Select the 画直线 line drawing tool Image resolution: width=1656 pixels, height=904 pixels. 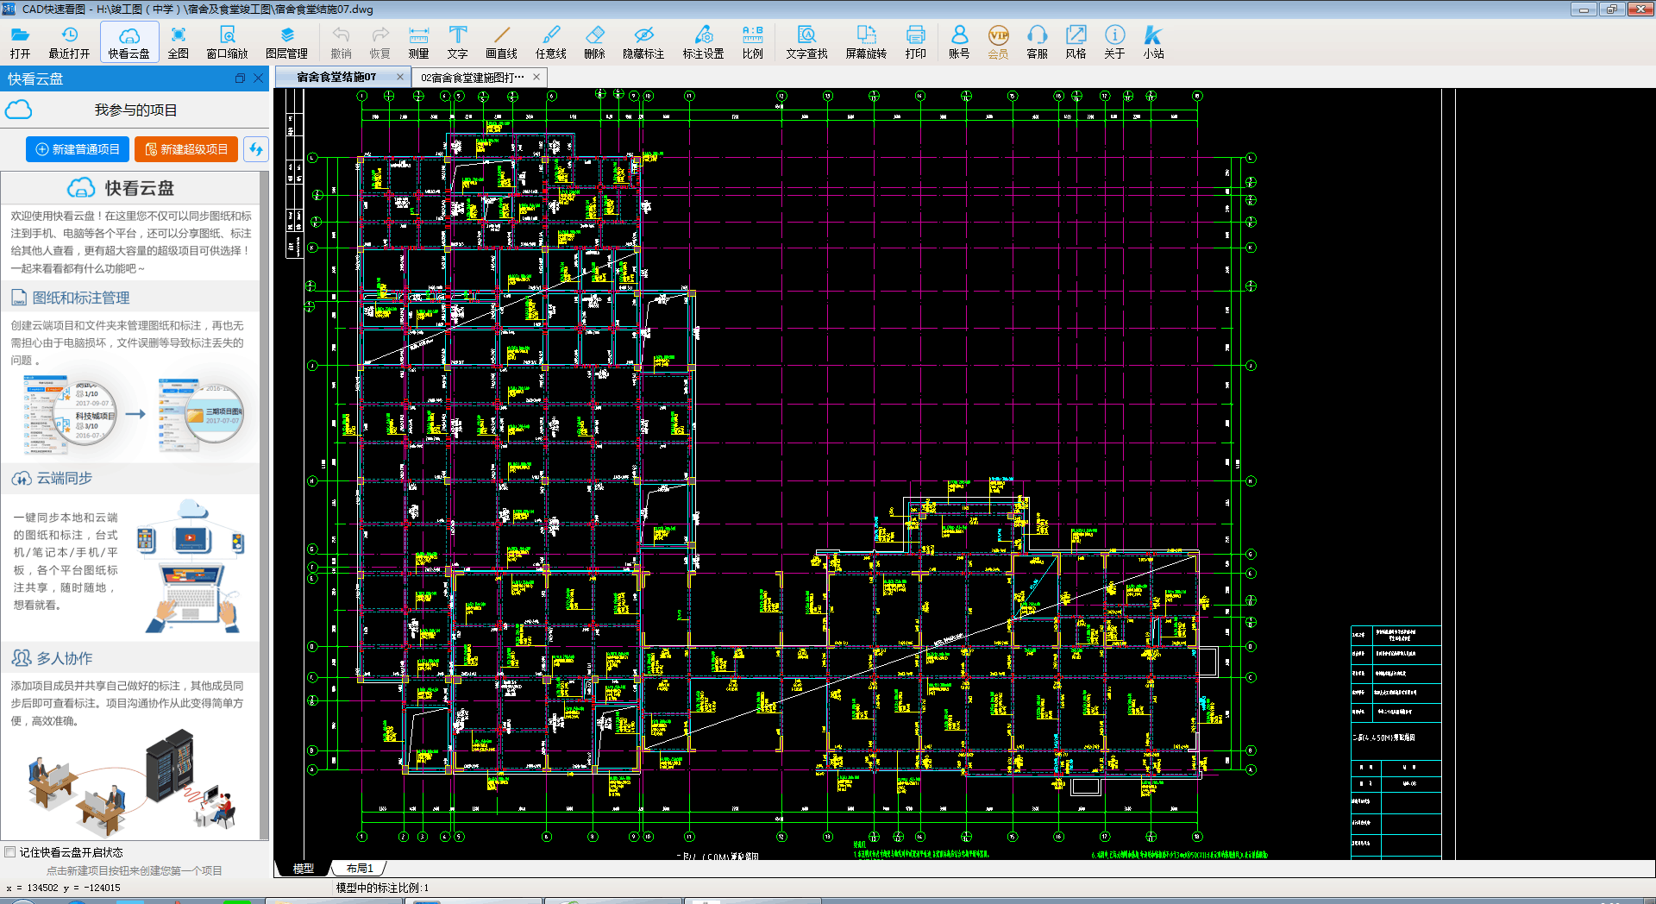[501, 42]
